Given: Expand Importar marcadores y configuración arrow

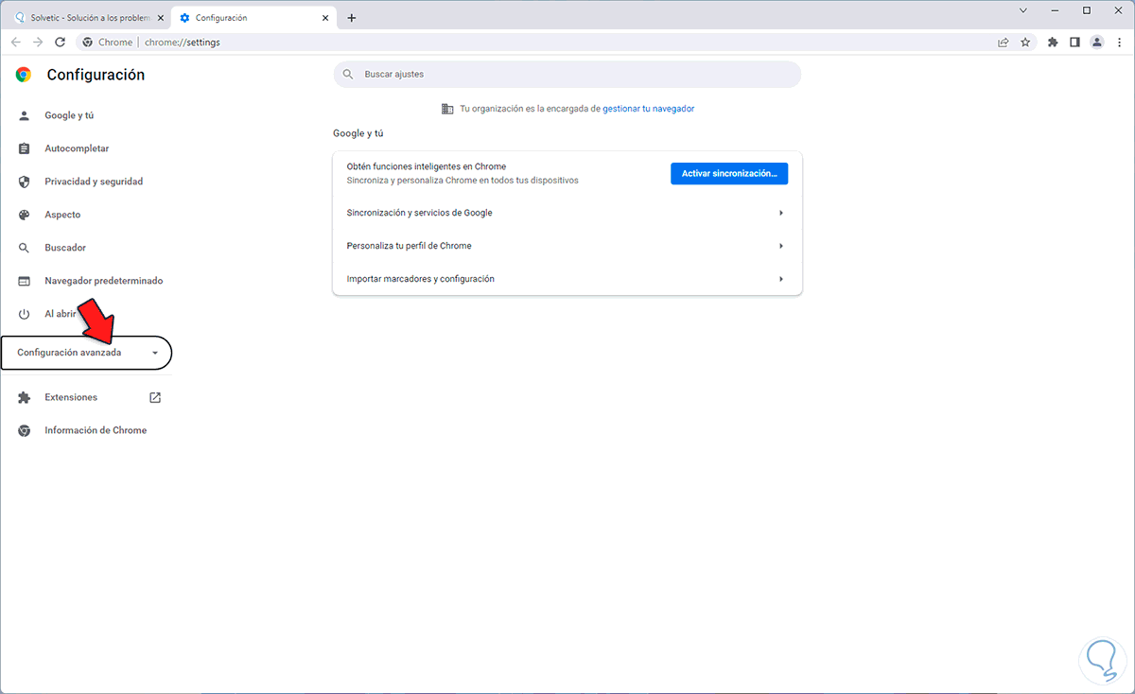Looking at the screenshot, I should tap(781, 279).
